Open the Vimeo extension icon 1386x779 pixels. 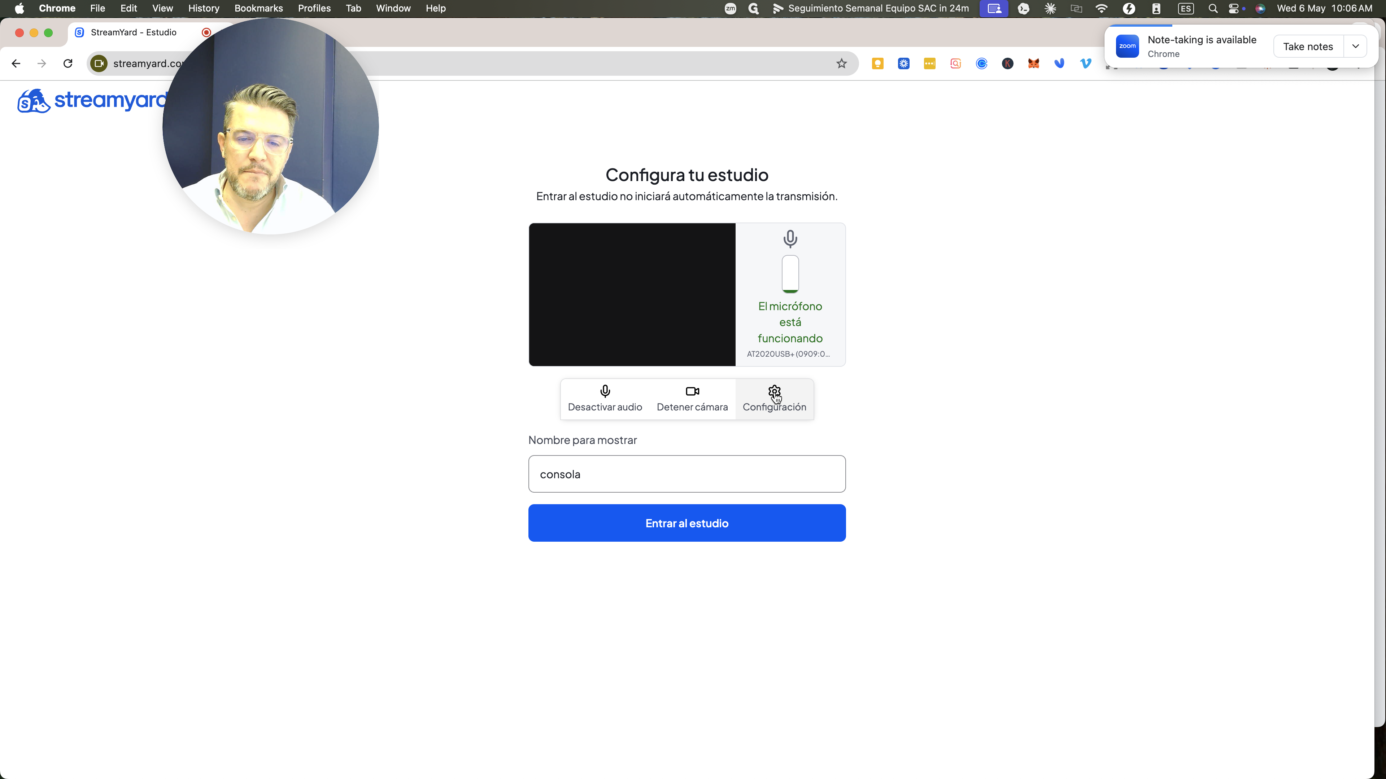pyautogui.click(x=1085, y=63)
